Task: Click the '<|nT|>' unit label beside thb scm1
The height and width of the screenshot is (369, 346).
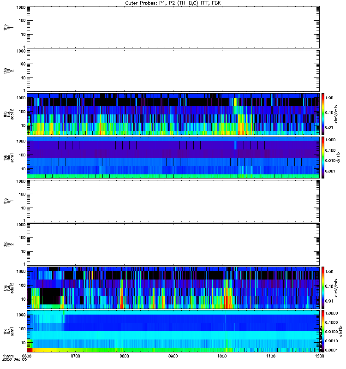Action: click(339, 157)
